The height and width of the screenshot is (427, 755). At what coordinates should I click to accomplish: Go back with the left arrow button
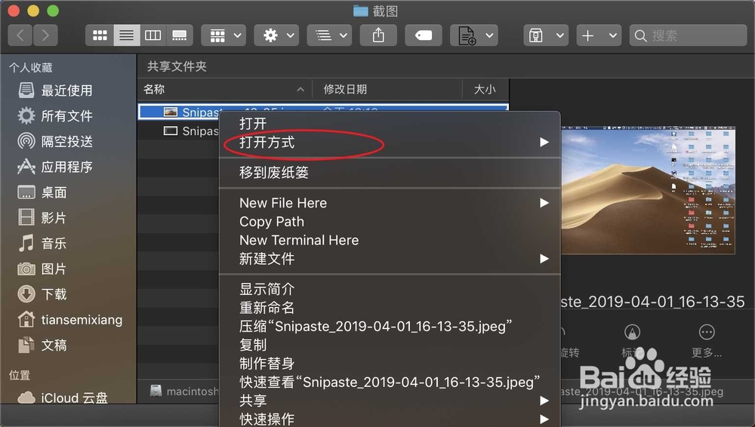tap(20, 35)
